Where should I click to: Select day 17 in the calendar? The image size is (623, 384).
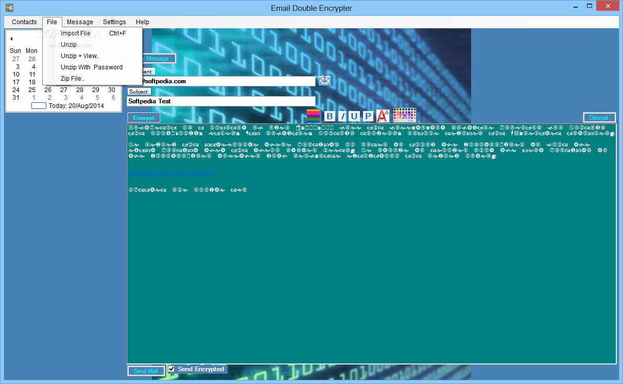tap(16, 82)
